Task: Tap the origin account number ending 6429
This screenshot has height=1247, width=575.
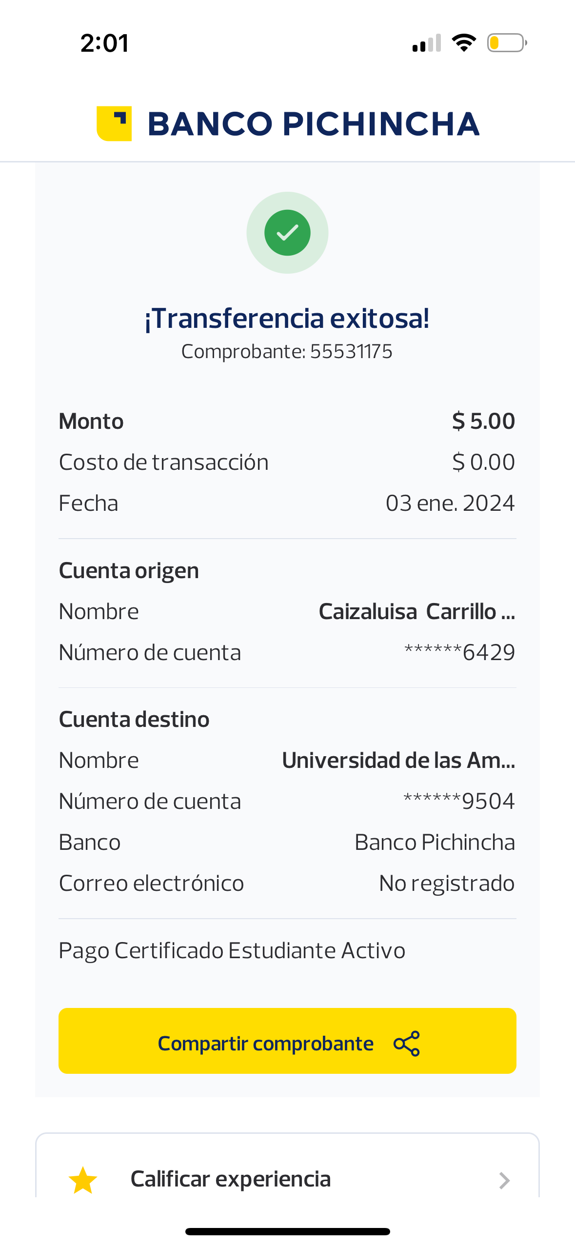Action: click(x=459, y=652)
